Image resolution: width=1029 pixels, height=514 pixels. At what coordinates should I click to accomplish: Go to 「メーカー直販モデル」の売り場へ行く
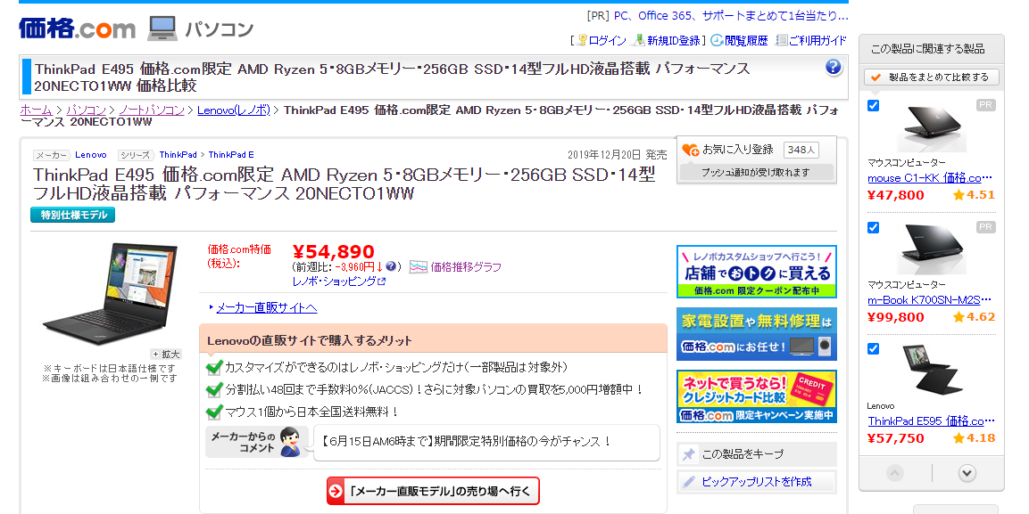(x=433, y=491)
